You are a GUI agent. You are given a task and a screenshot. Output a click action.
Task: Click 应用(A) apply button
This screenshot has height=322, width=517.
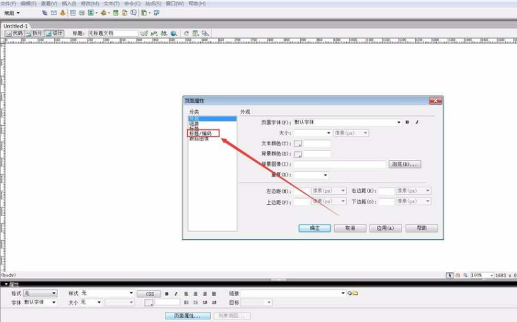[386, 228]
